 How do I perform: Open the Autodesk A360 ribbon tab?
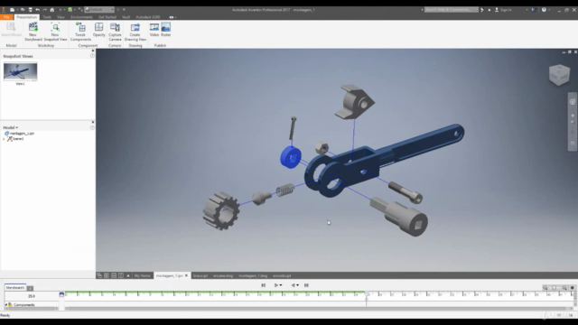click(x=148, y=17)
